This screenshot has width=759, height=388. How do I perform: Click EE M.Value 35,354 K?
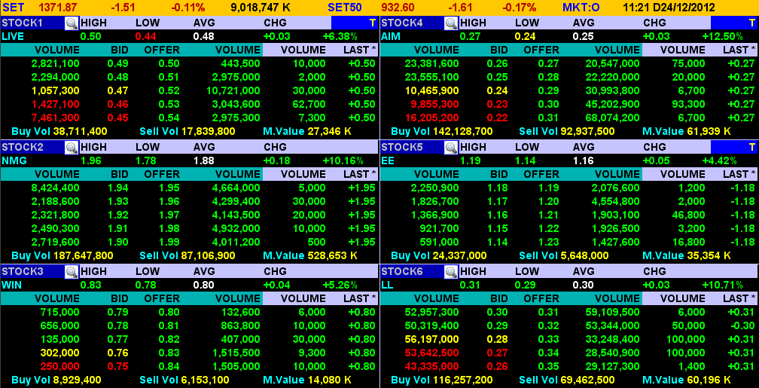(x=687, y=255)
